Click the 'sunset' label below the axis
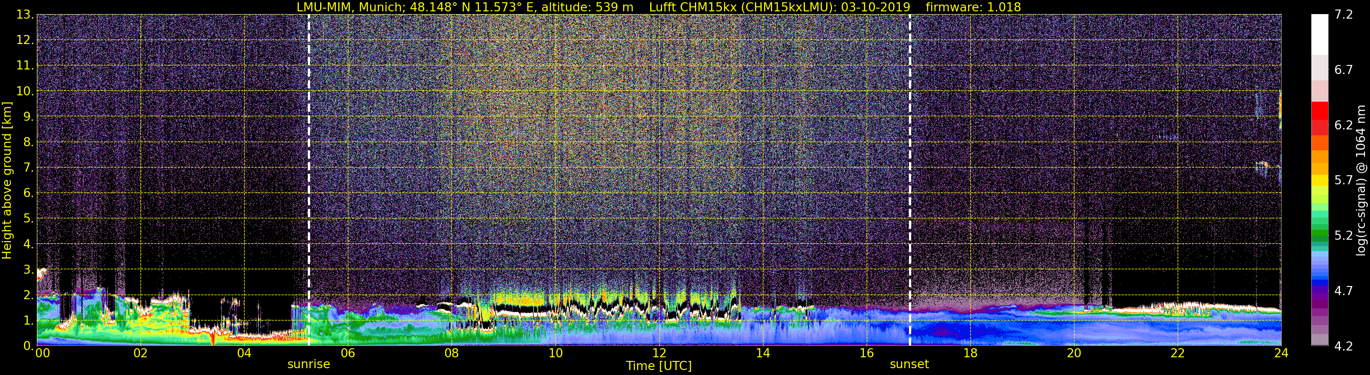The height and width of the screenshot is (375, 1370). coord(909,365)
